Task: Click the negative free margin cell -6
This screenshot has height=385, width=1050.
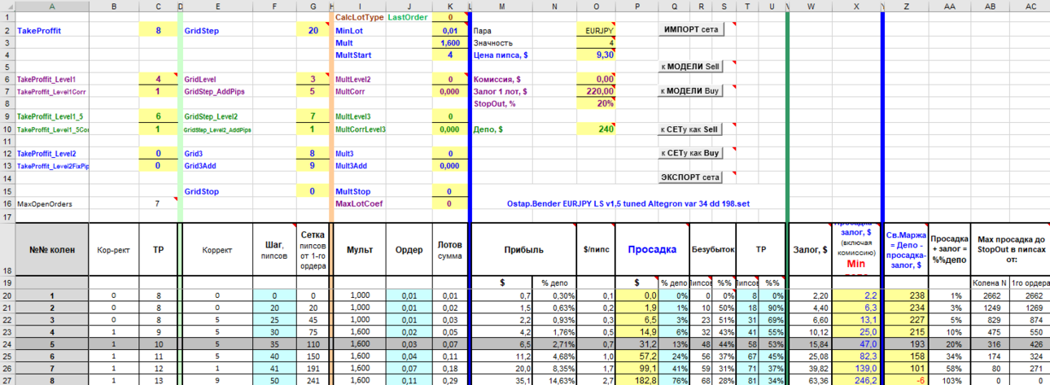Action: (x=906, y=379)
